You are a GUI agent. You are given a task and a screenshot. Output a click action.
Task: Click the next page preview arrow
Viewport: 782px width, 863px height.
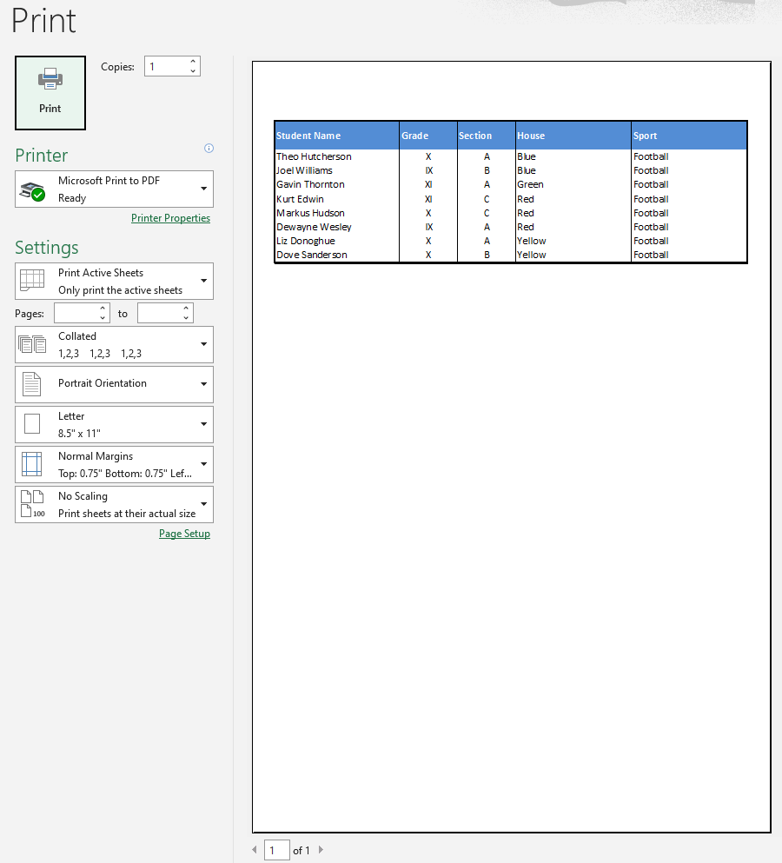(x=320, y=850)
